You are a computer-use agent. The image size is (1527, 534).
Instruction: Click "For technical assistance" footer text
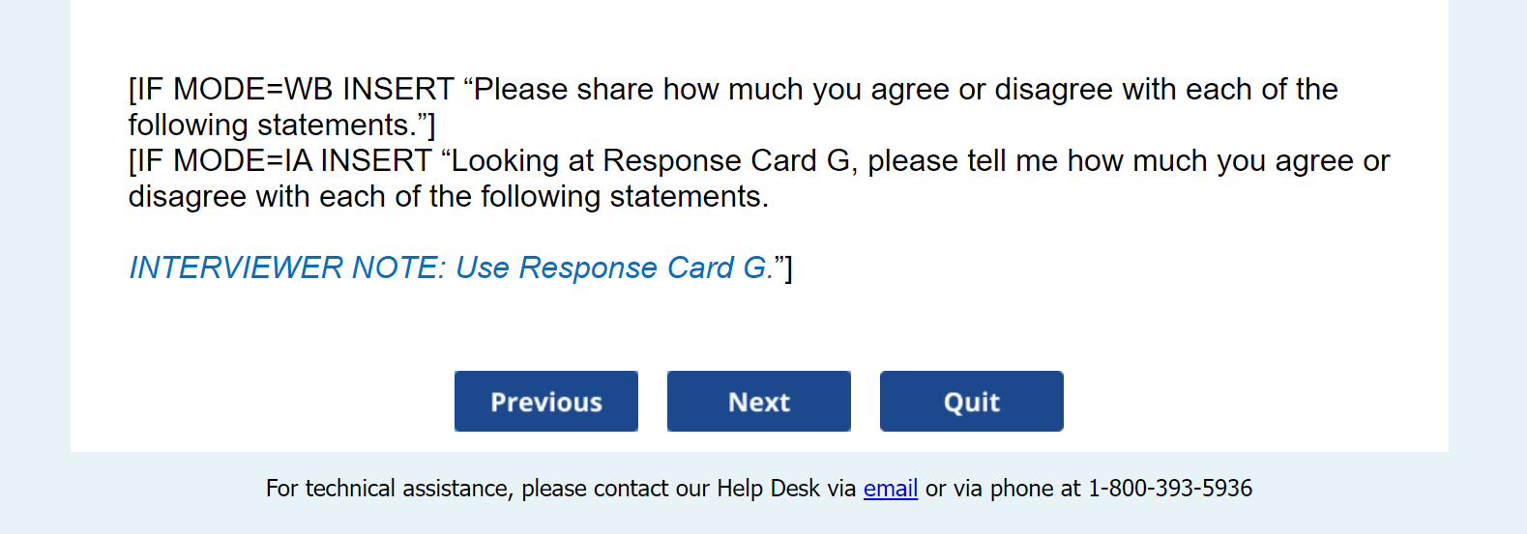389,489
